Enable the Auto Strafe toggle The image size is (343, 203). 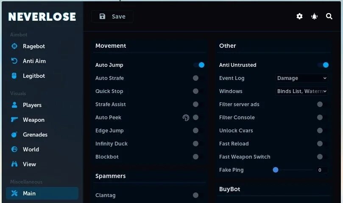[x=198, y=78]
